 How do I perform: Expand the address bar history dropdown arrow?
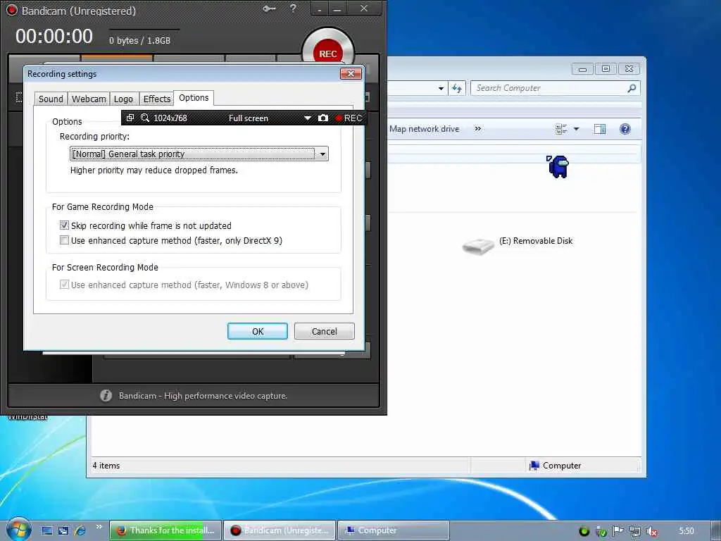tap(441, 88)
